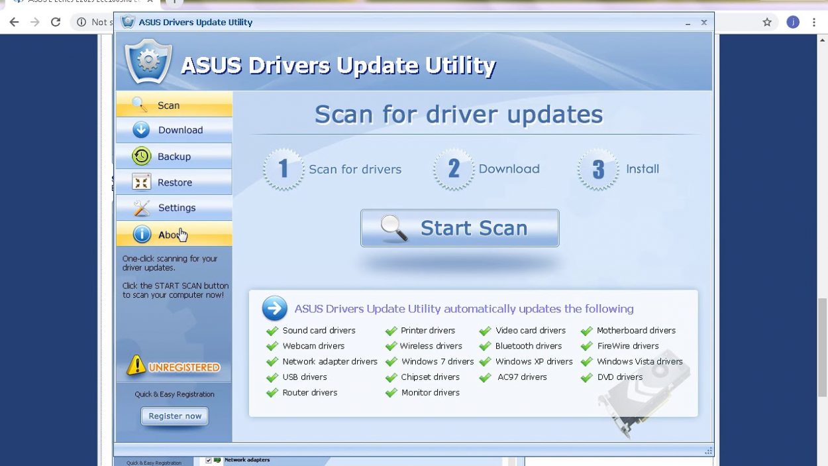Bookmark page with the star icon
Screen dimensions: 828x466
point(767,22)
